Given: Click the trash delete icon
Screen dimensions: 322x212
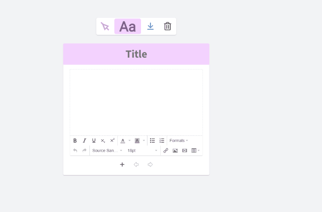Looking at the screenshot, I should [x=168, y=27].
